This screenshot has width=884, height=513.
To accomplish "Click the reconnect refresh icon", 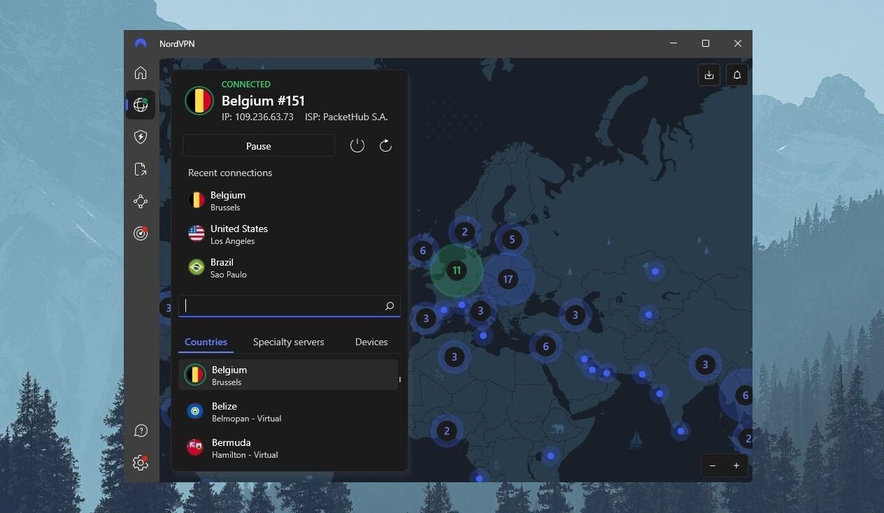I will pyautogui.click(x=385, y=145).
